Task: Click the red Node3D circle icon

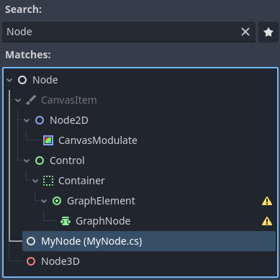Action: point(31,261)
